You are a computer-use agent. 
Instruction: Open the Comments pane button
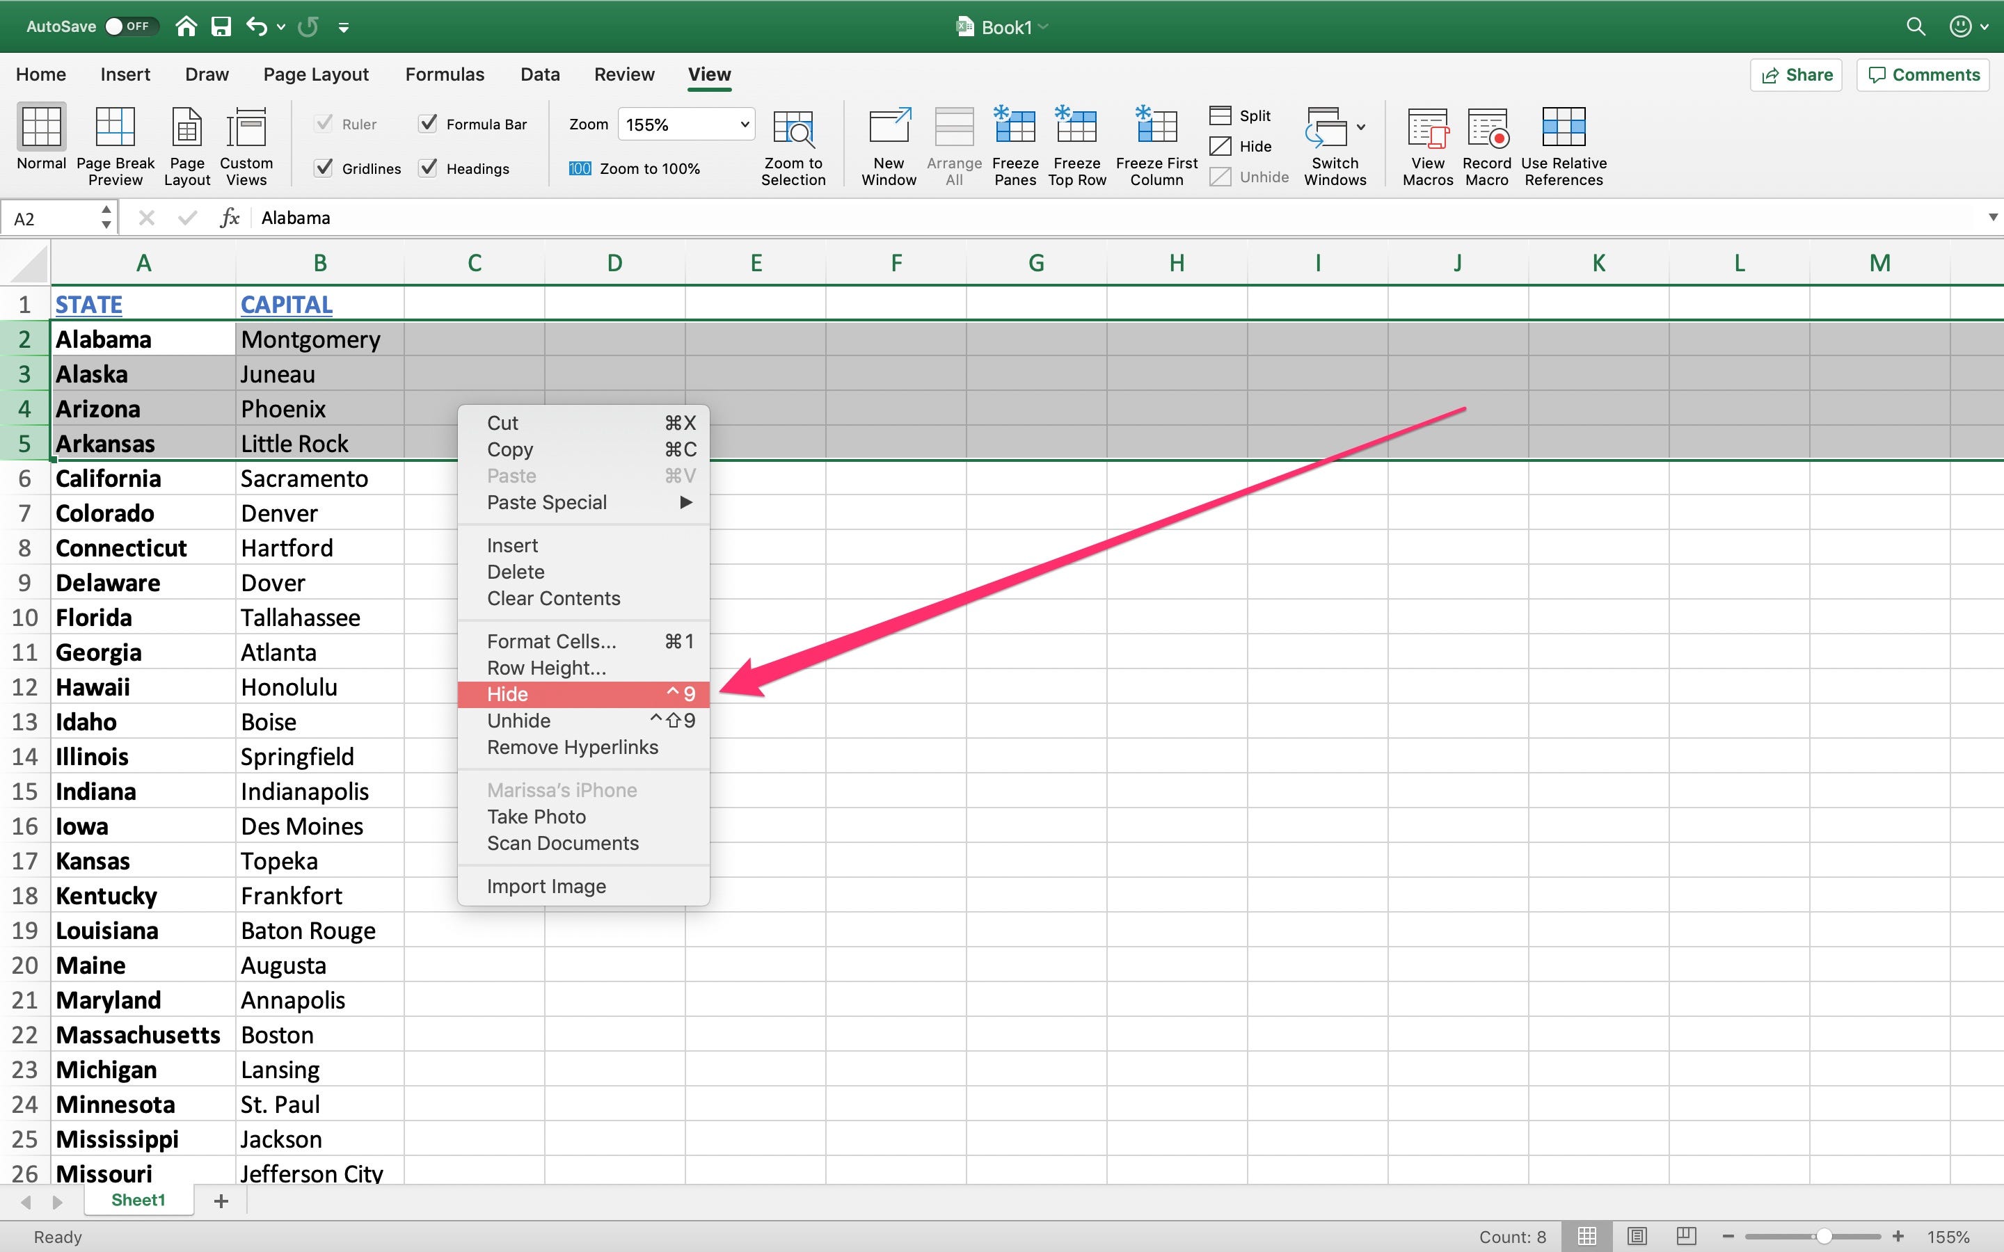(x=1924, y=74)
